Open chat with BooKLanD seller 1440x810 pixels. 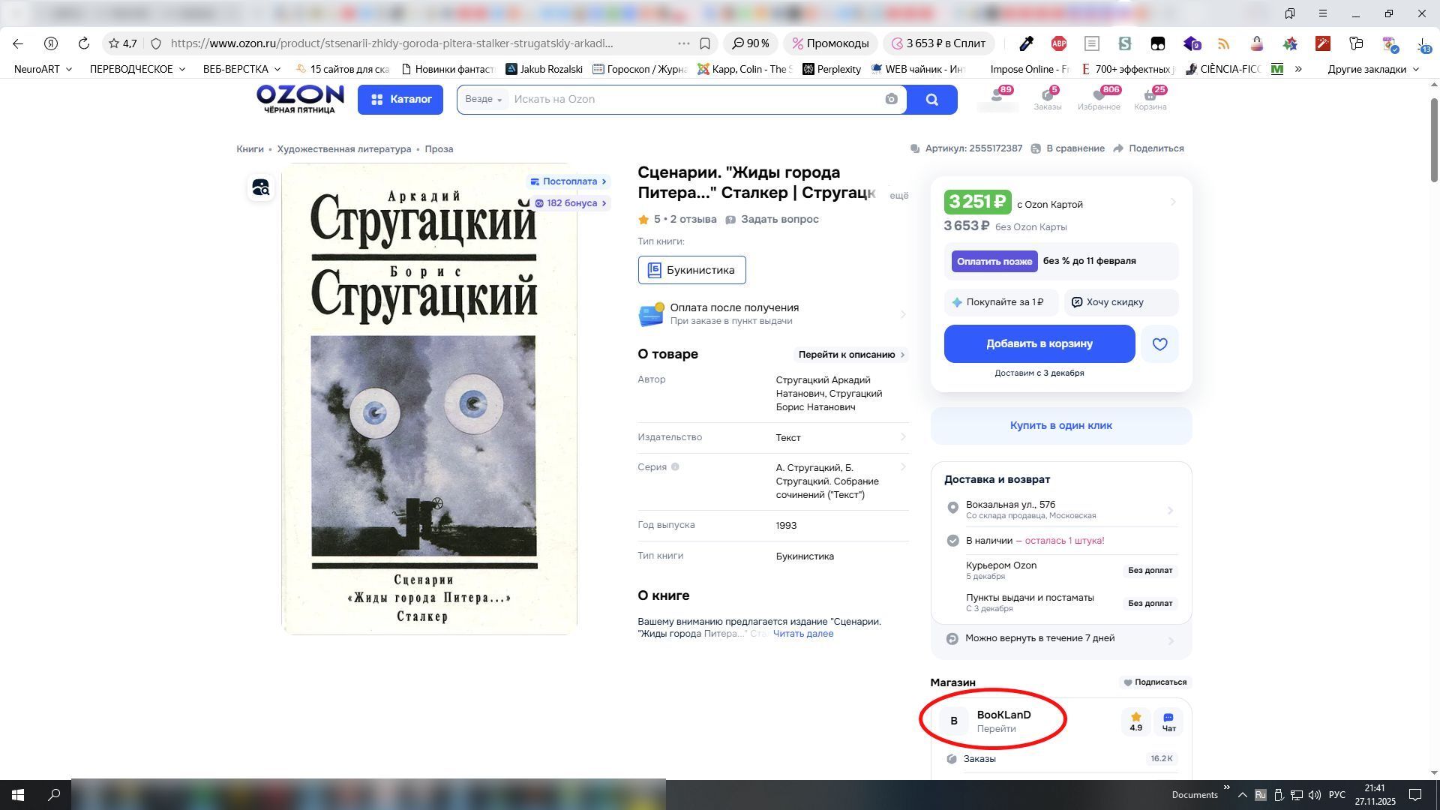(1168, 721)
